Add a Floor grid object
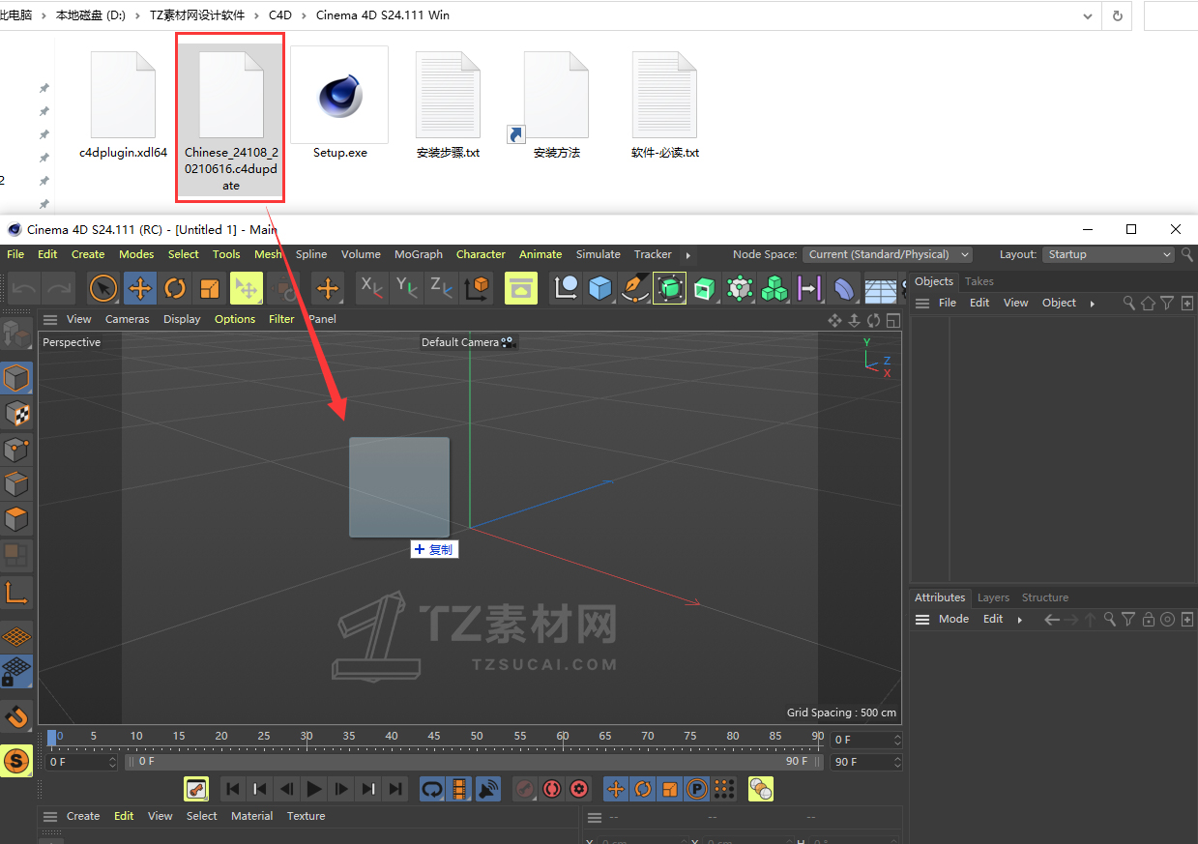The width and height of the screenshot is (1198, 844). pyautogui.click(x=880, y=288)
